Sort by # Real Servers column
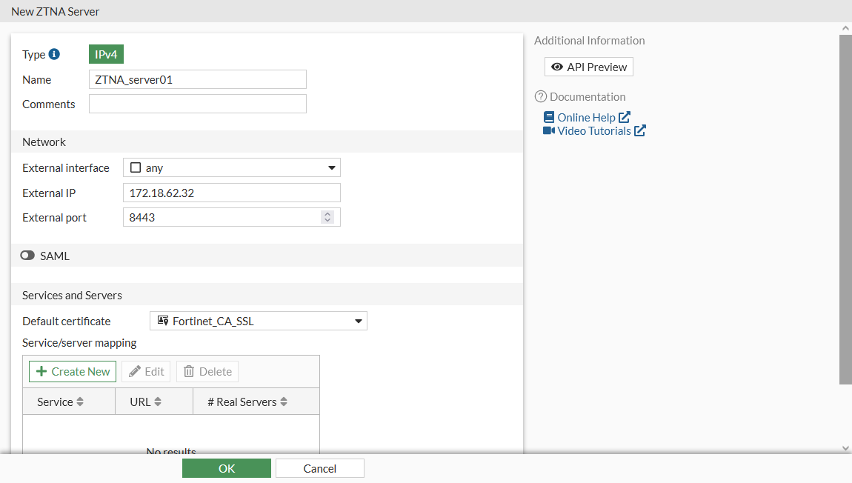This screenshot has width=852, height=483. point(284,402)
